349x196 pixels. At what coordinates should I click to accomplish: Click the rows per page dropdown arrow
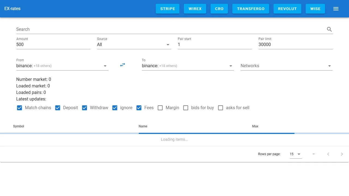[x=299, y=154]
